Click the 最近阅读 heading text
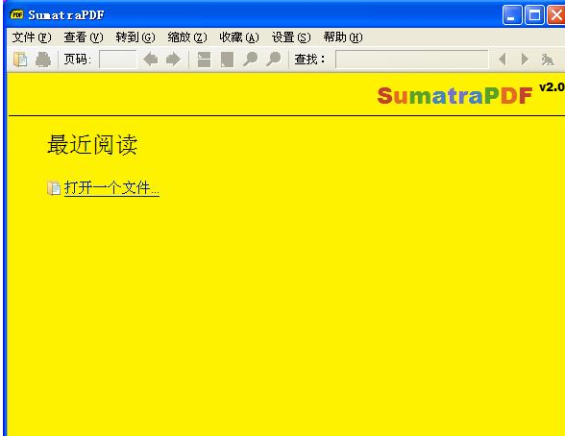The width and height of the screenshot is (565, 436). click(92, 145)
